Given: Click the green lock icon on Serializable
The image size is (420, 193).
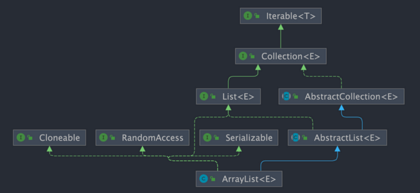Looking at the screenshot, I should 217,138.
